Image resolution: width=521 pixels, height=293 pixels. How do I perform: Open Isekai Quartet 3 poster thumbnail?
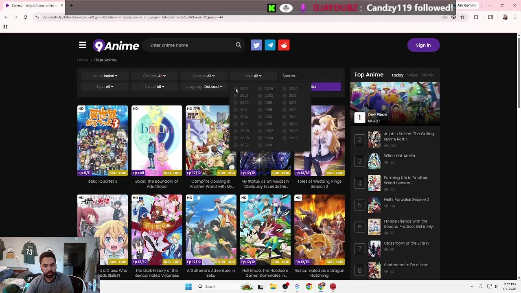point(103,141)
